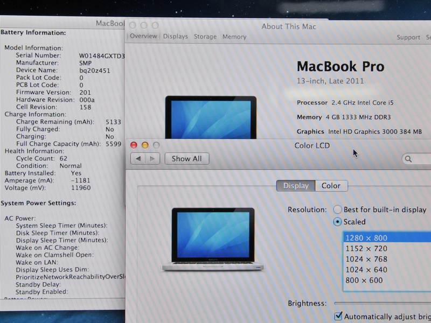Click the Voltage value 11960
431x323 pixels.
81,188
